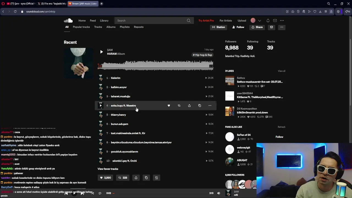This screenshot has height=198, width=352.
Task: Copy HARAM album link icon
Action: click(146, 178)
